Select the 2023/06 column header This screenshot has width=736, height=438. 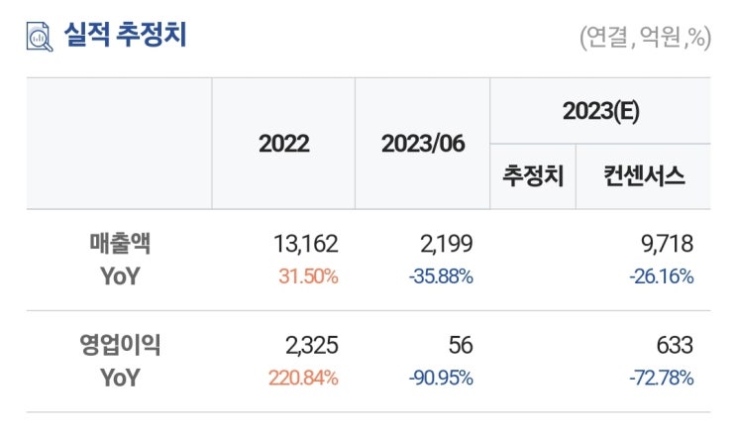point(423,143)
